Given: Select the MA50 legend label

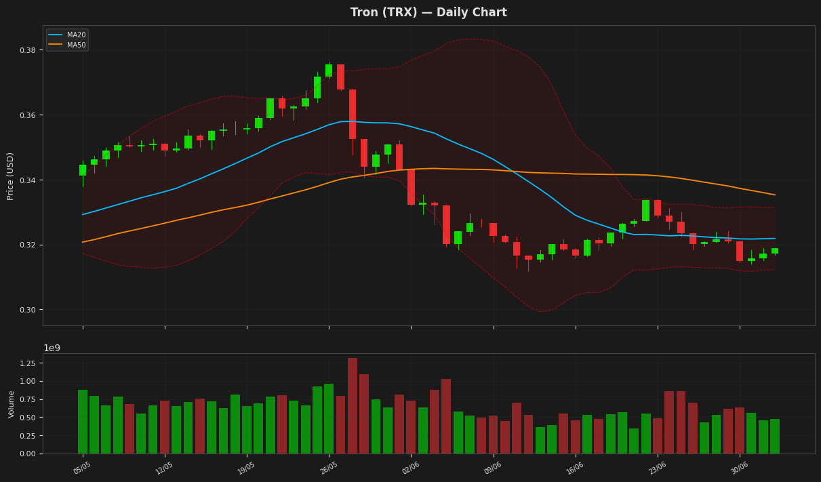Looking at the screenshot, I should [76, 45].
